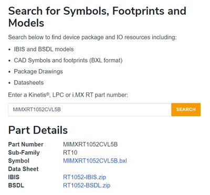Click the MIMXRT1052CVL5B value in Part Details
Image resolution: width=210 pixels, height=195 pixels.
coord(90,144)
